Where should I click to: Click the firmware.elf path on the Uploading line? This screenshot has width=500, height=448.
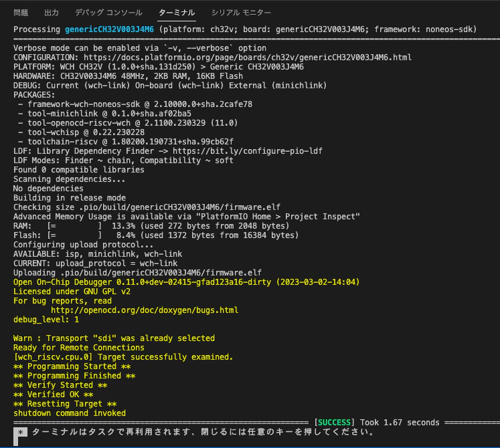coord(161,273)
